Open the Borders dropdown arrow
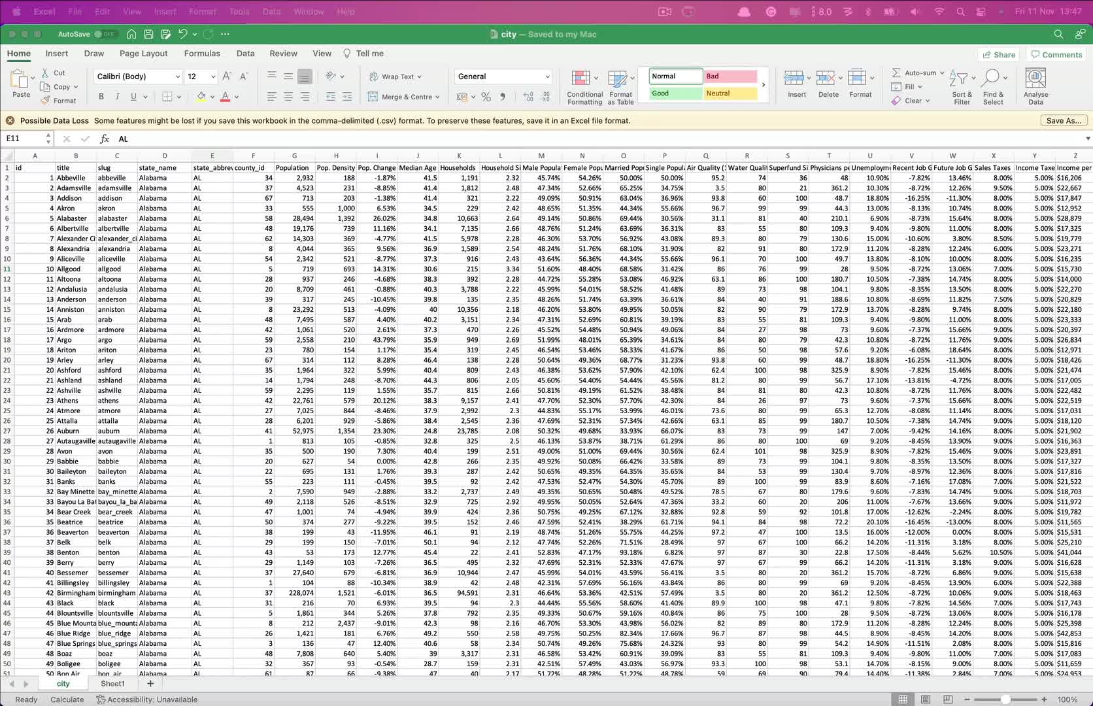 click(x=179, y=97)
